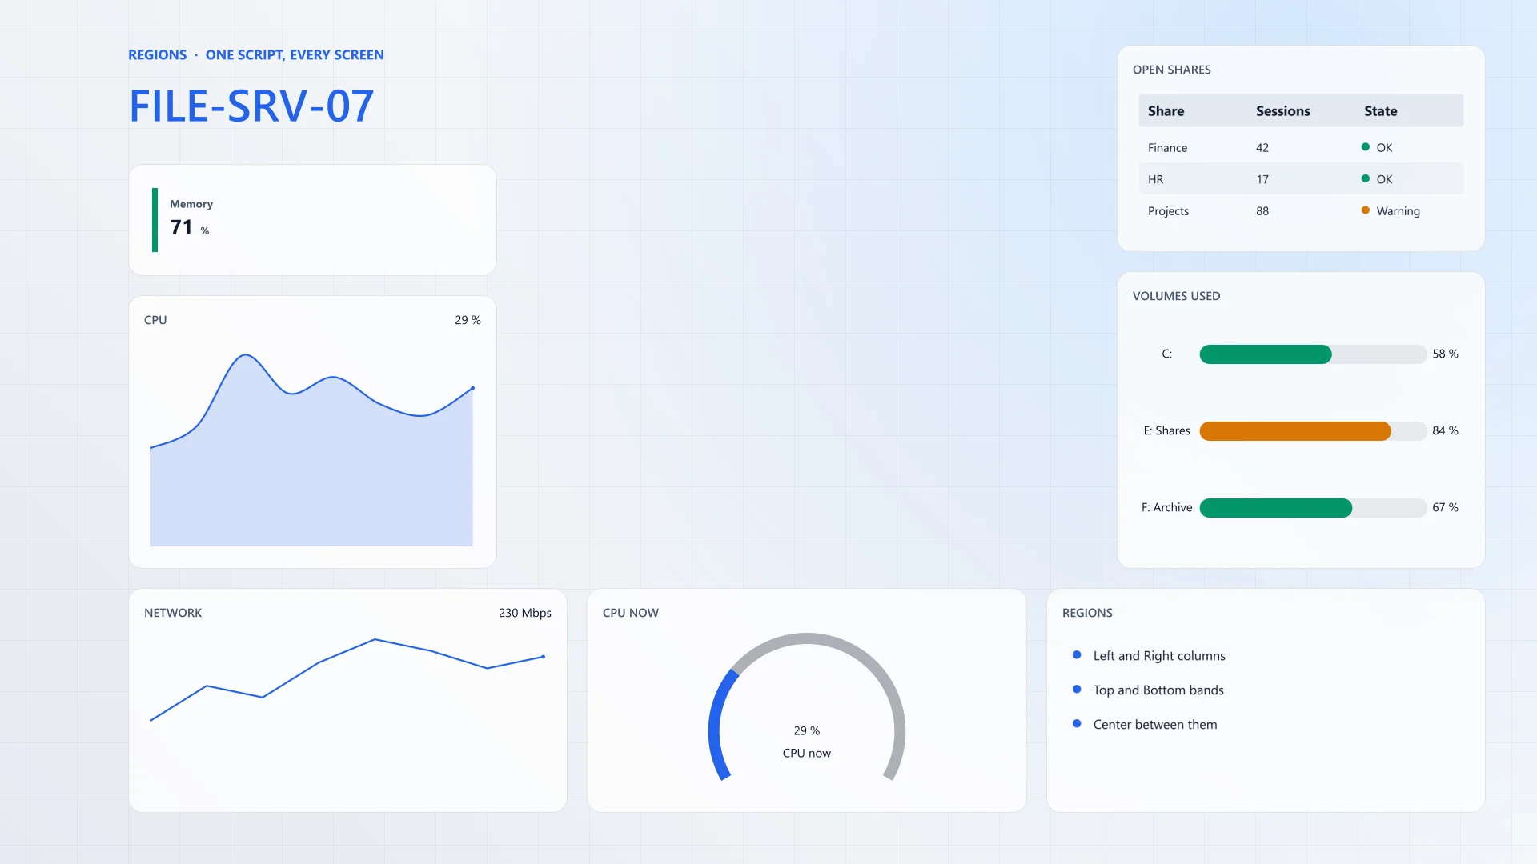Click the green status dot in Finance row
1537x864 pixels.
point(1366,147)
